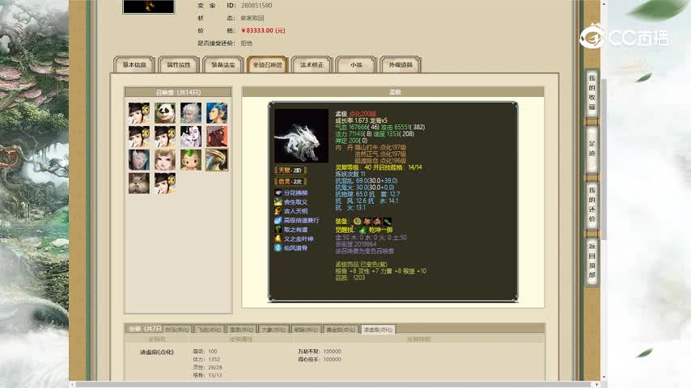
Task: Click the 万劫不复: 100000 mount skill text
Action: tap(320, 352)
